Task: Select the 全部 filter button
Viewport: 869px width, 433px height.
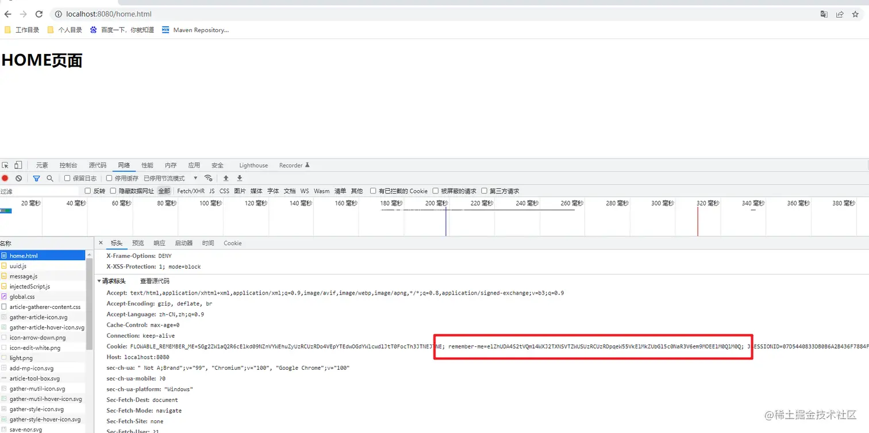Action: coord(164,191)
